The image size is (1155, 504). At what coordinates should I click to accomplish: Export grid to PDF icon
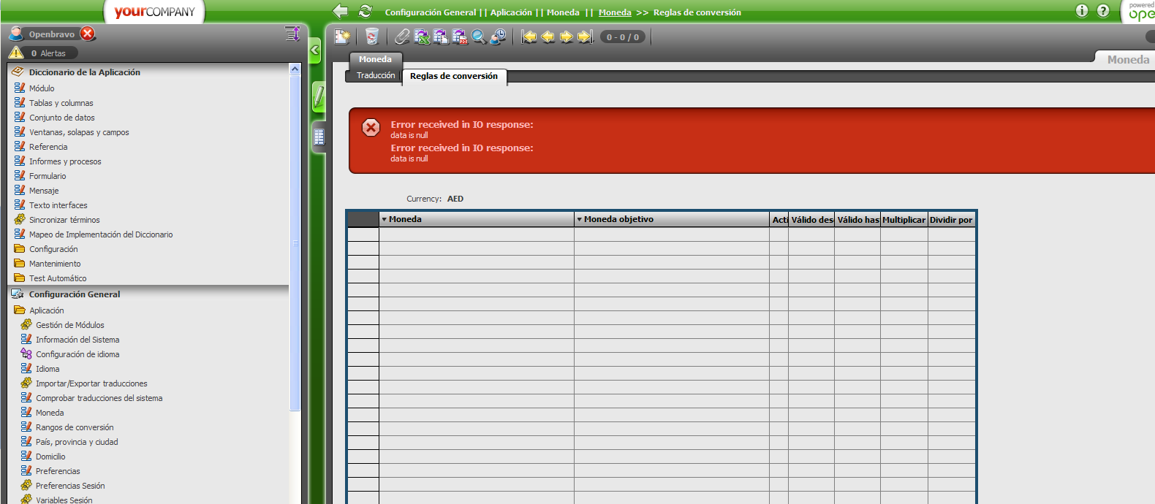(x=460, y=37)
